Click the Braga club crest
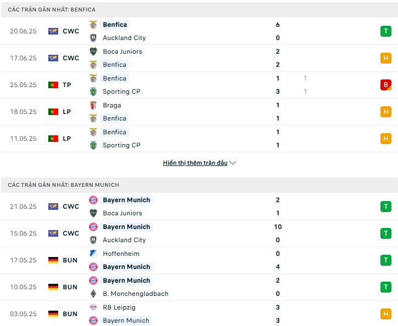This screenshot has width=398, height=326. click(x=93, y=105)
